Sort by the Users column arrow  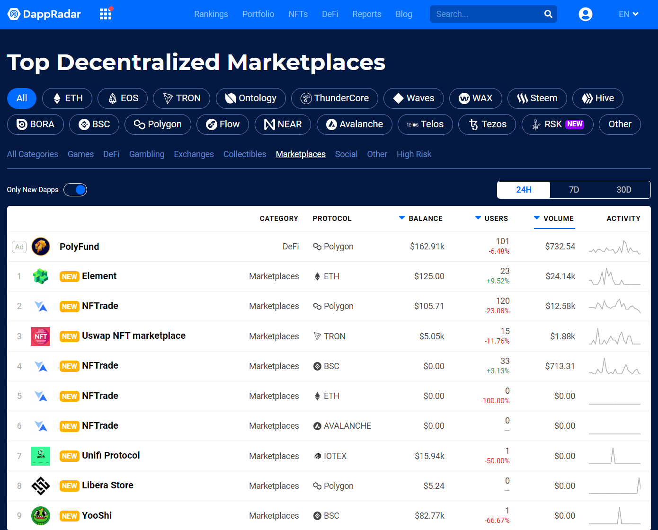(478, 218)
